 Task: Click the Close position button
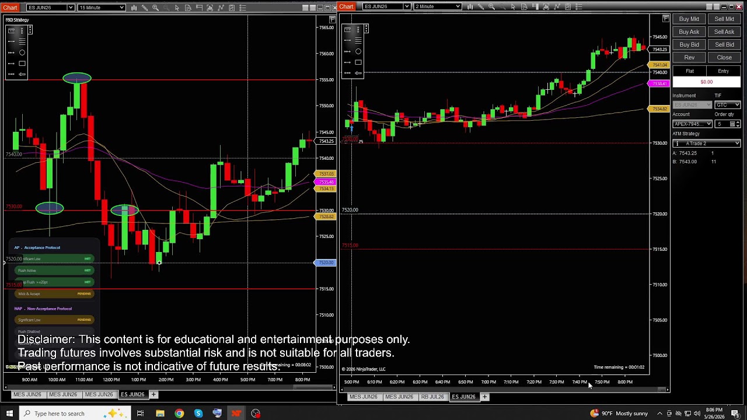pos(724,57)
